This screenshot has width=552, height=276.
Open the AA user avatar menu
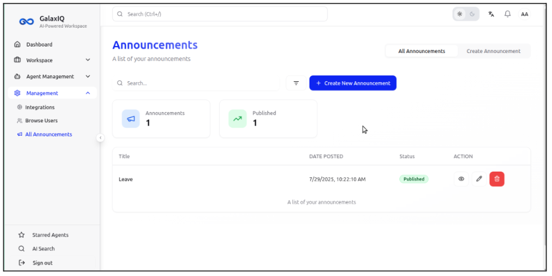pyautogui.click(x=524, y=14)
